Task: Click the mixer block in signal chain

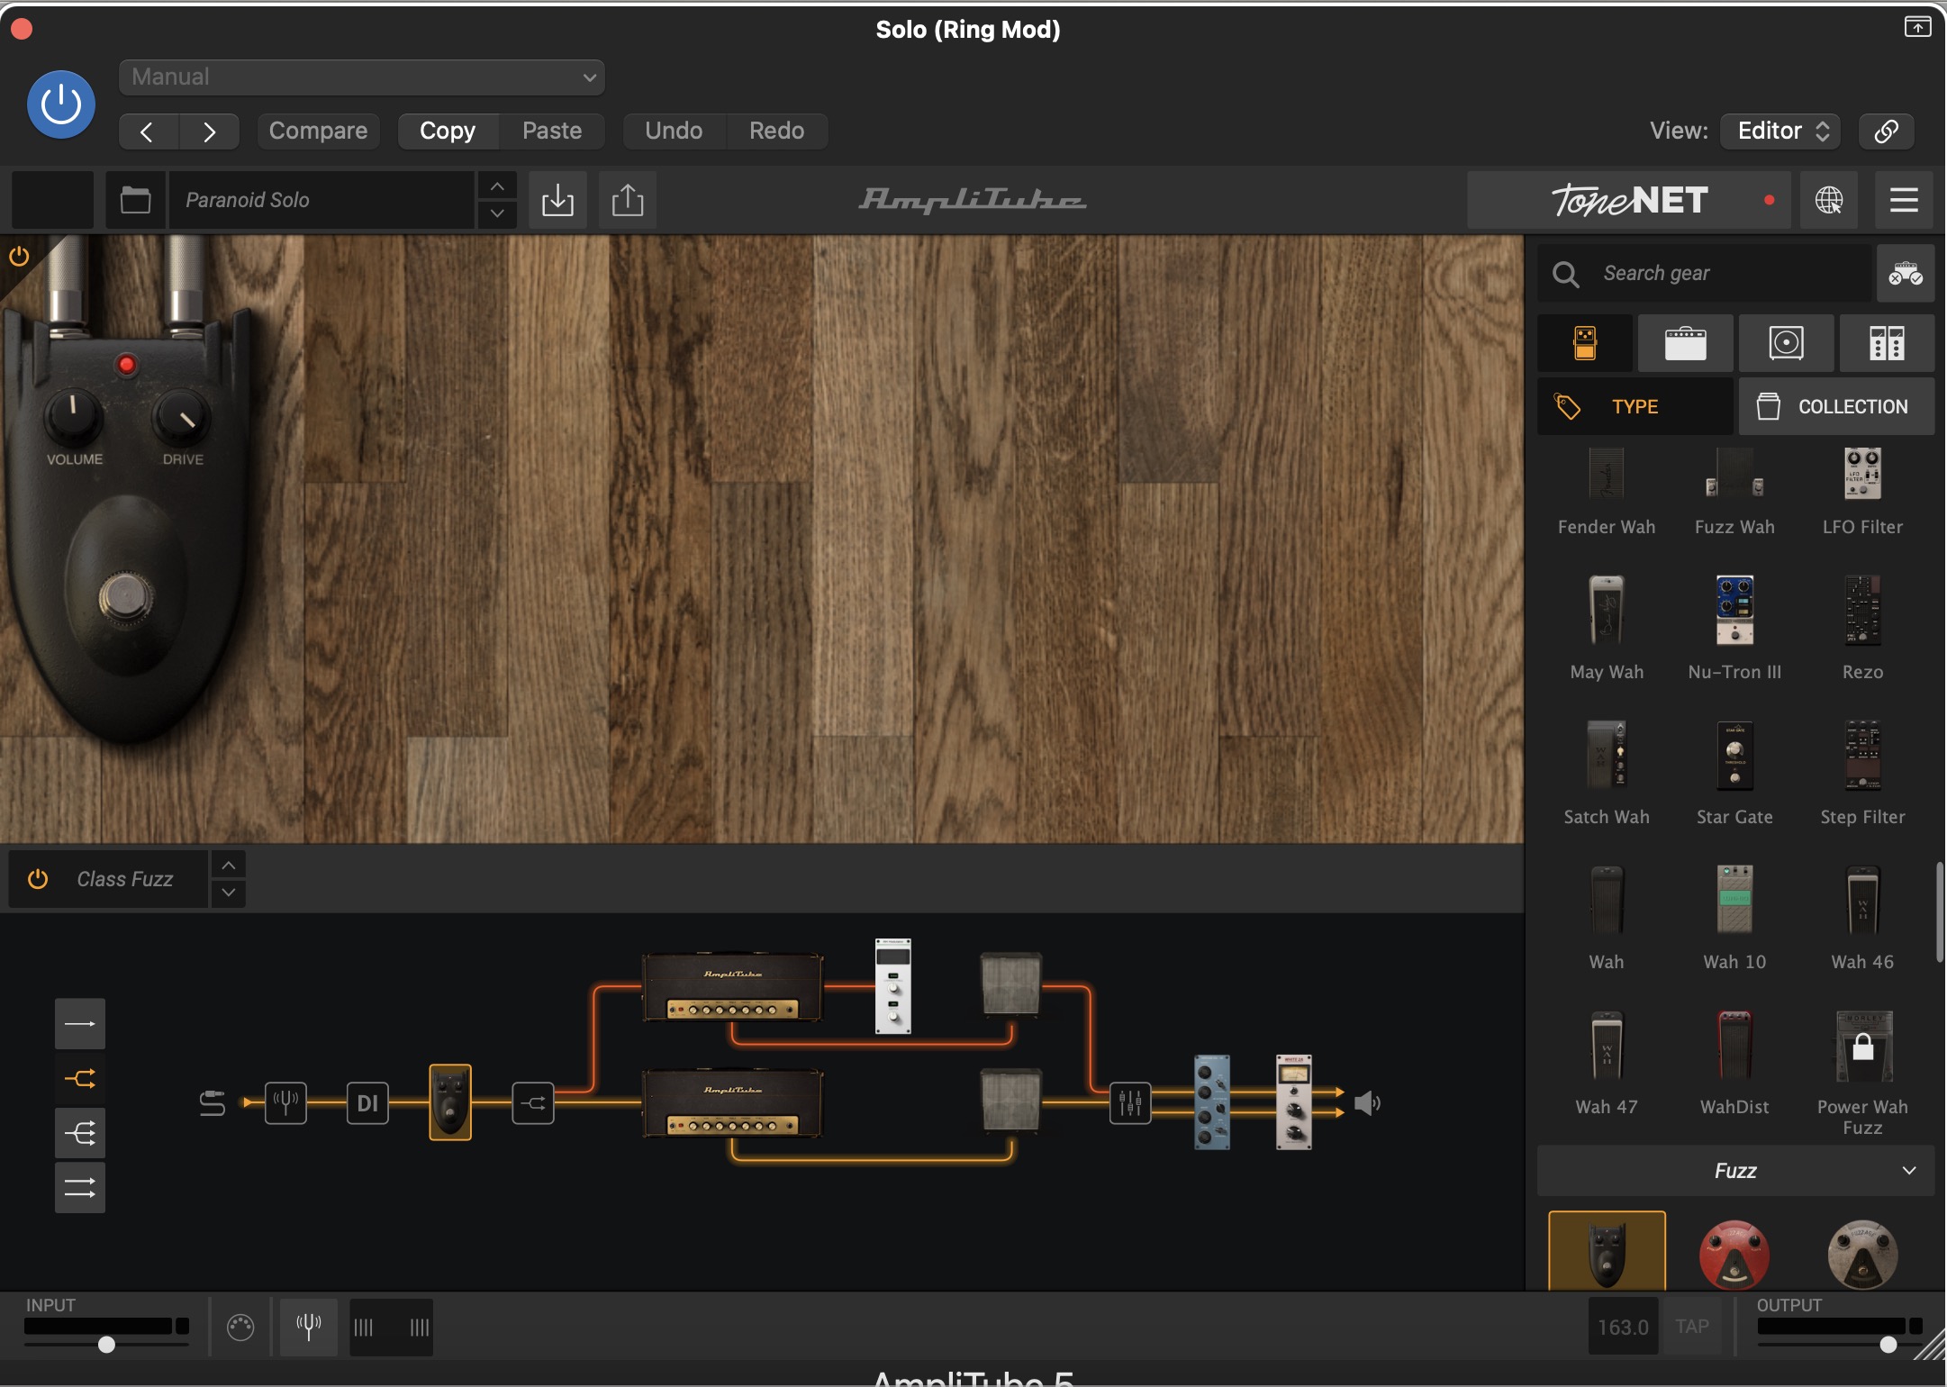Action: [1130, 1102]
